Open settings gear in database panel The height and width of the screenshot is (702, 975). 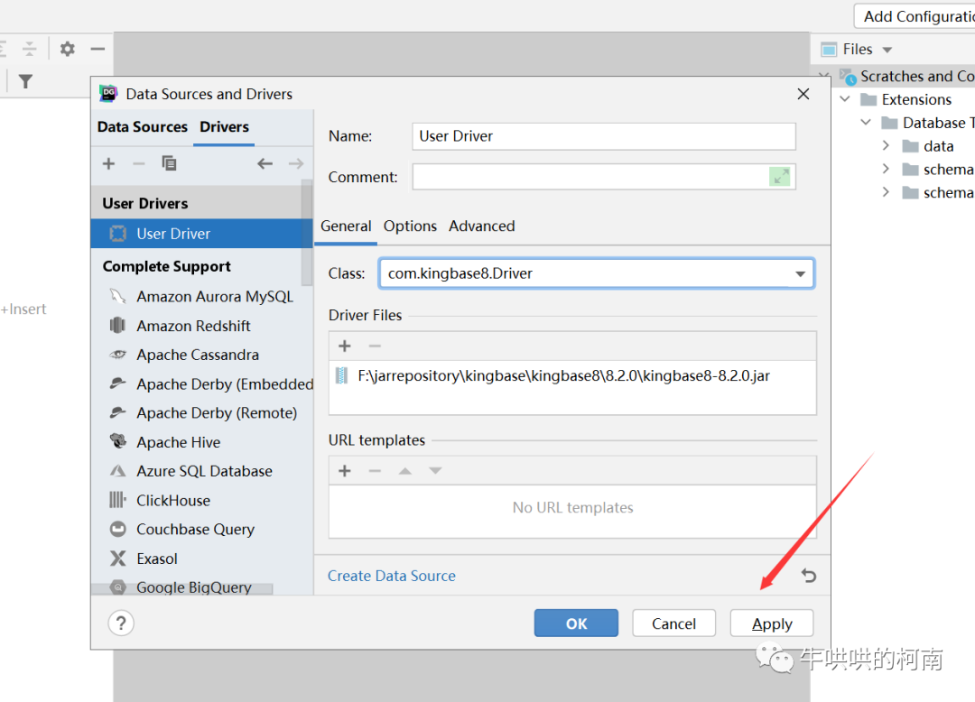[67, 49]
